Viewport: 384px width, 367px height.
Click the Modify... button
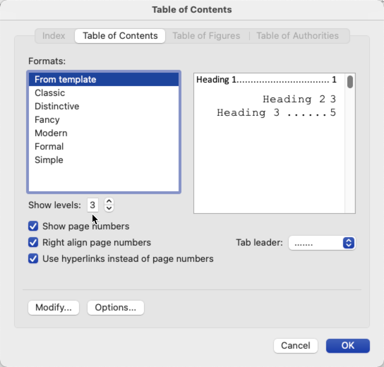point(54,307)
